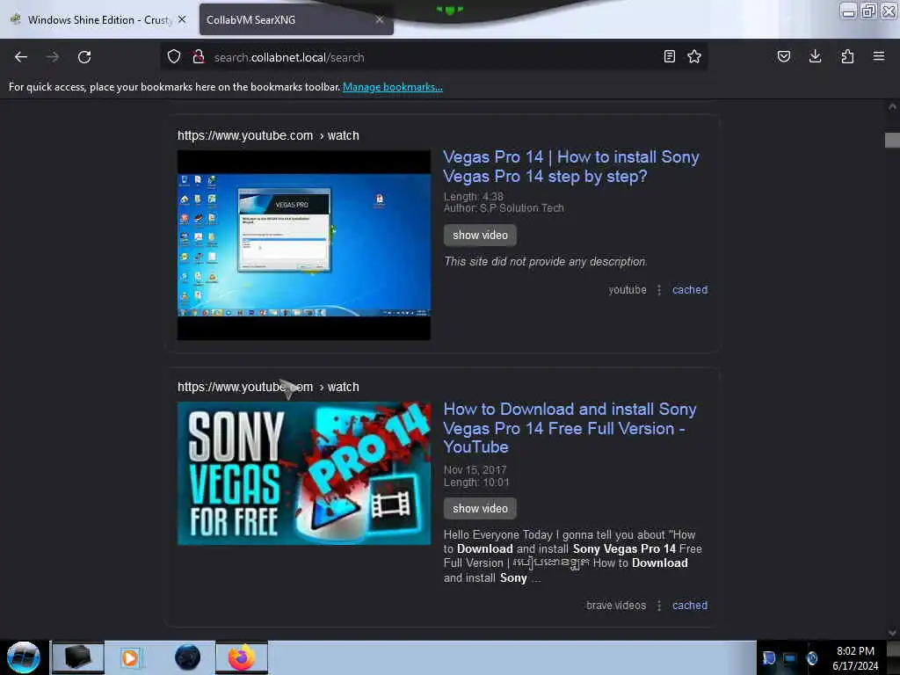Click the scrollbar up arrow

pos(892,106)
